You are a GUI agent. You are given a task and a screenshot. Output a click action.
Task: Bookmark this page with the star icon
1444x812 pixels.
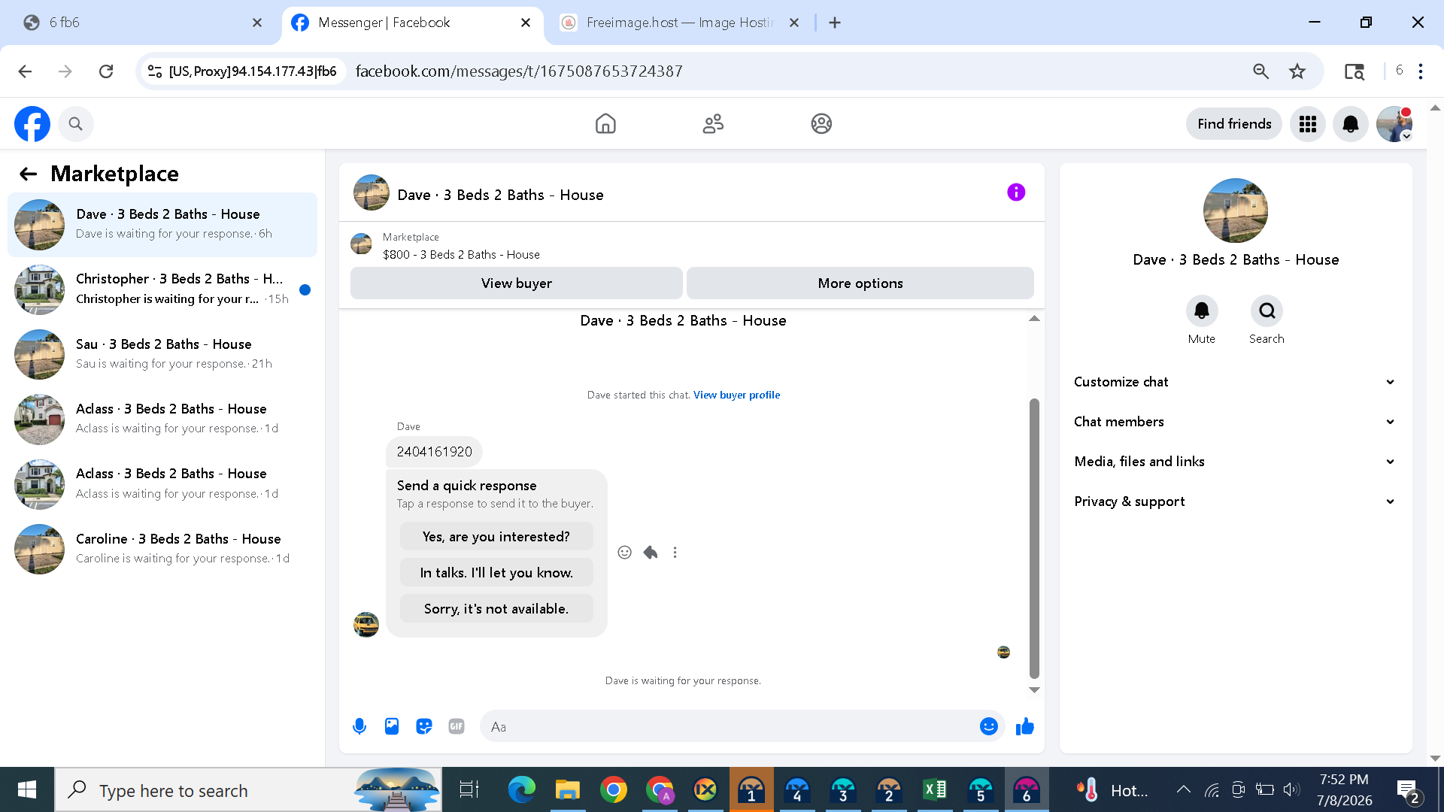pos(1297,71)
